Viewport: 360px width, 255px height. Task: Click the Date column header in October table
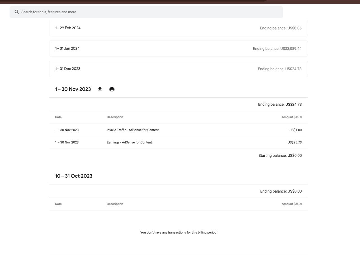pos(58,204)
